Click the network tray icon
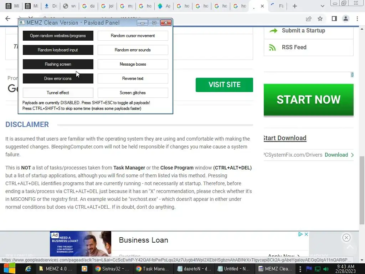Screen dimensions: 365x274 point(318,269)
